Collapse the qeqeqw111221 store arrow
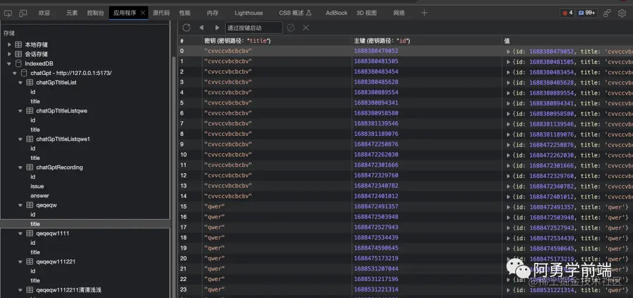633x298 pixels. click(20, 262)
